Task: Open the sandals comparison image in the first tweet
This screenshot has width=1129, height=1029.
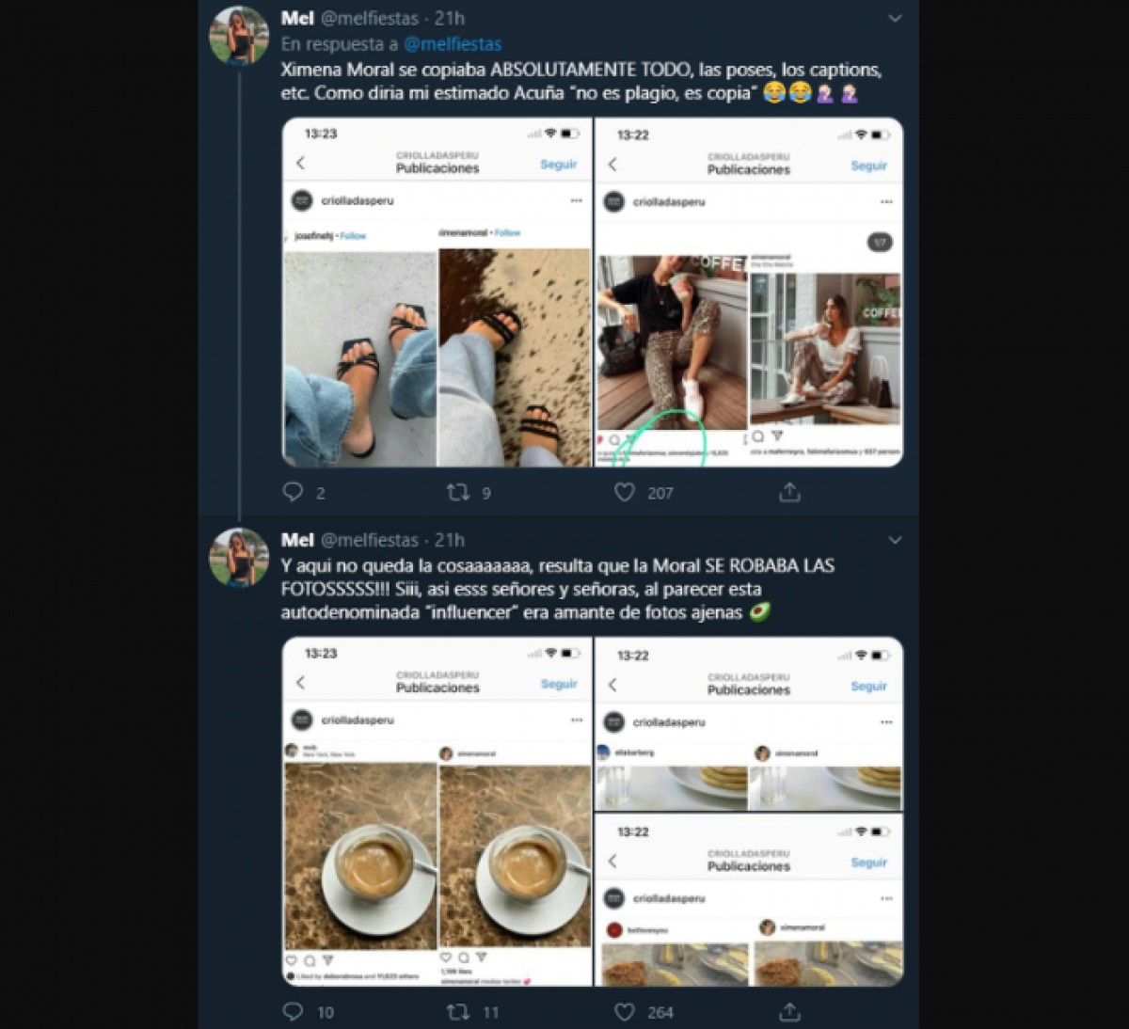Action: pyautogui.click(x=437, y=293)
